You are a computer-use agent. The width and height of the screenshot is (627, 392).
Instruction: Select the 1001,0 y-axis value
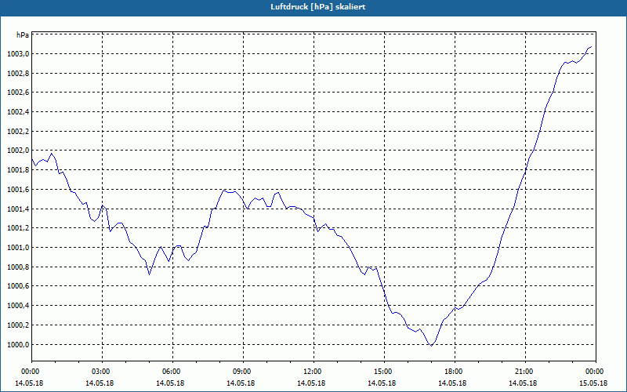click(x=18, y=248)
